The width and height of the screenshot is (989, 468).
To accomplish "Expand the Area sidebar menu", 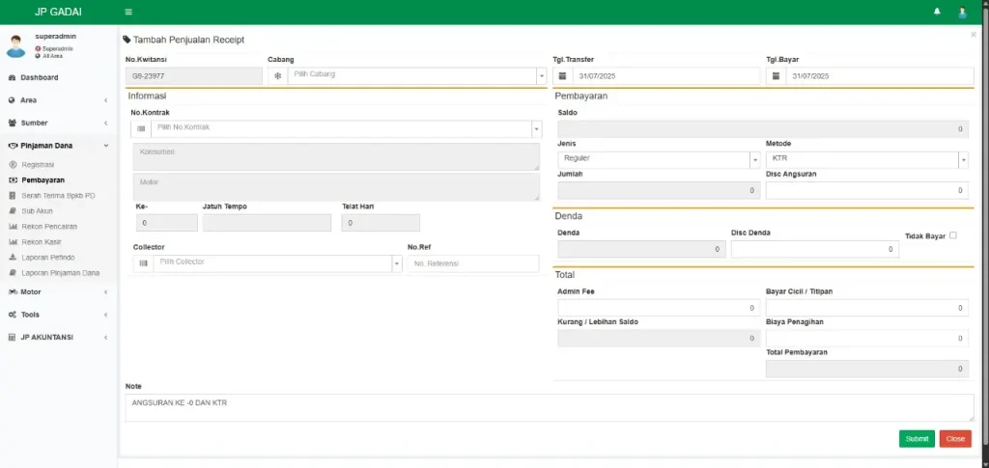I will [59, 100].
